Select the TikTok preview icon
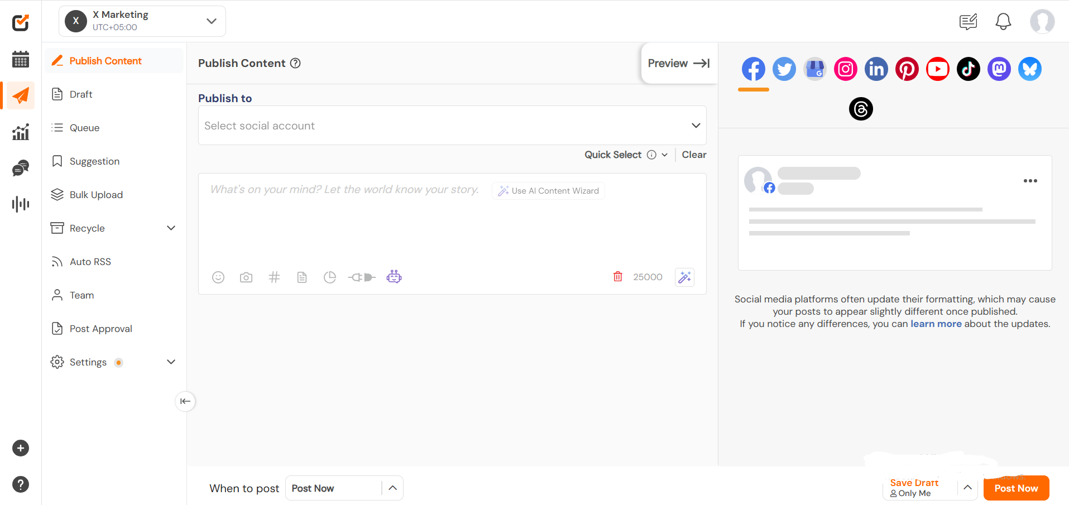 [x=969, y=69]
